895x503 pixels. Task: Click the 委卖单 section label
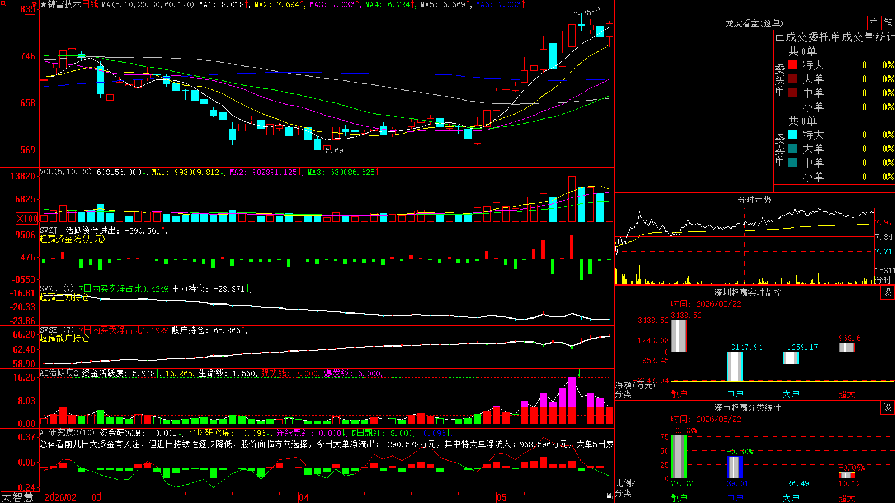click(x=780, y=149)
